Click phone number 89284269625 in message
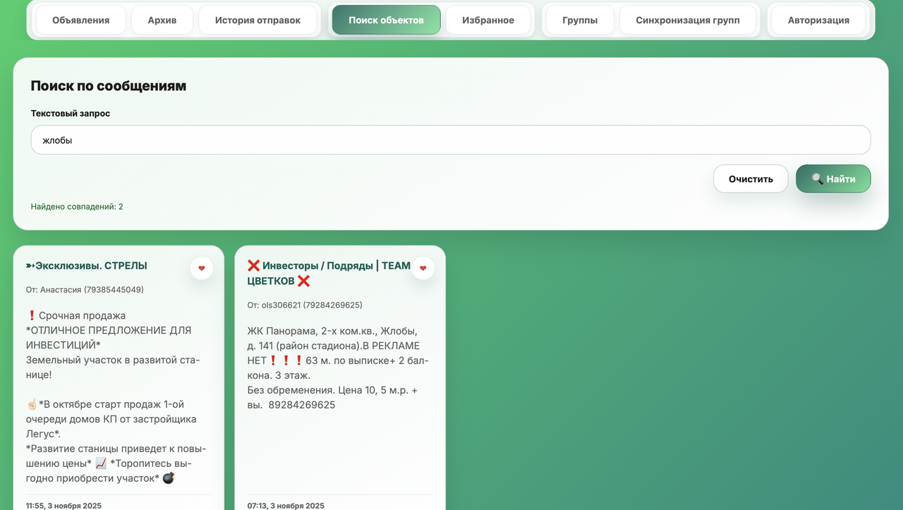Image resolution: width=903 pixels, height=510 pixels. point(302,405)
